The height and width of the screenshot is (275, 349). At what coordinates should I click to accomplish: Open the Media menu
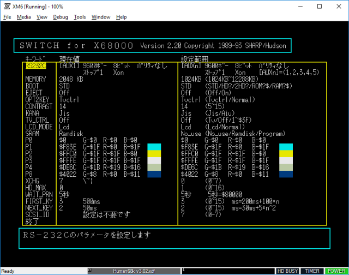click(x=24, y=17)
